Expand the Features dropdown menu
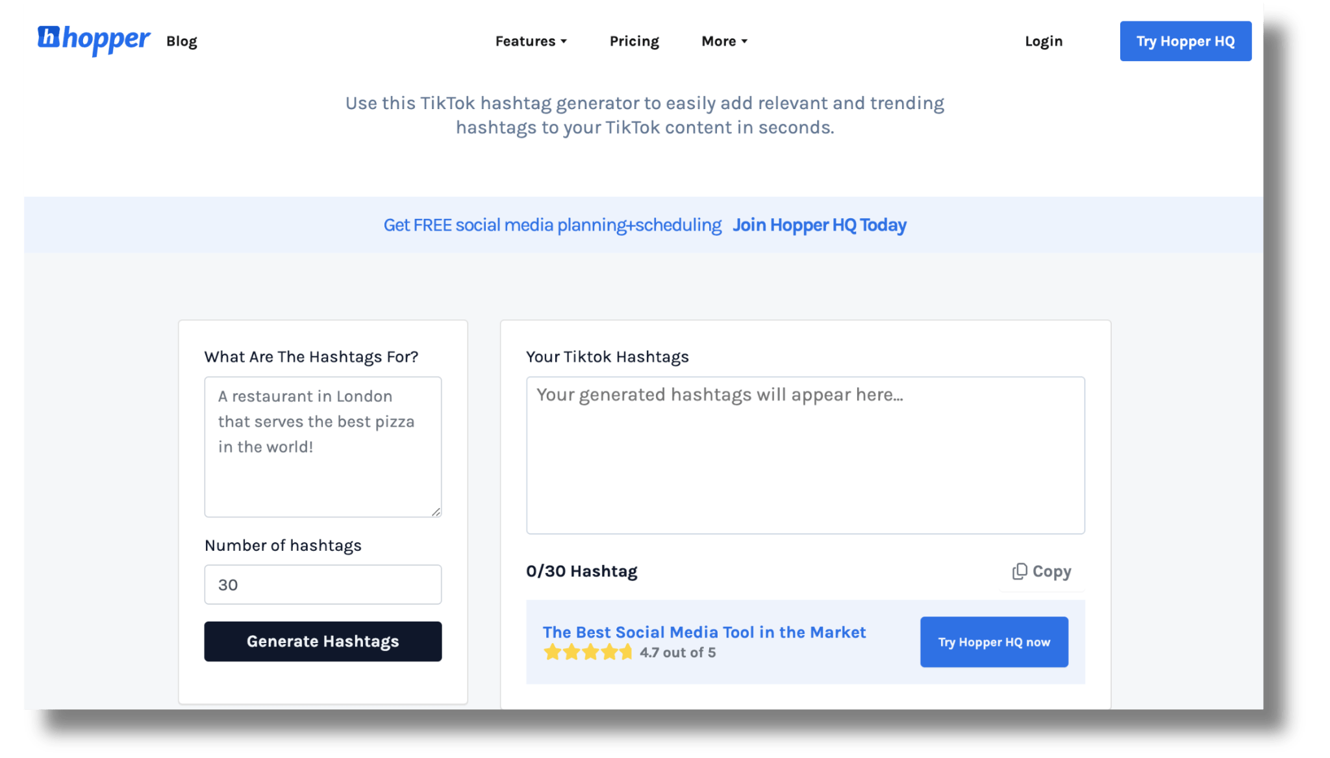1330x758 pixels. pyautogui.click(x=531, y=41)
